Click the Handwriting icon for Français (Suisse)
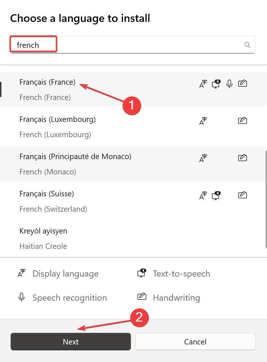The image size is (267, 362). click(x=243, y=195)
